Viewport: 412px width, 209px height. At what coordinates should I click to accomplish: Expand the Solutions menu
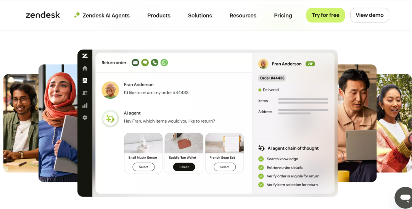(200, 16)
